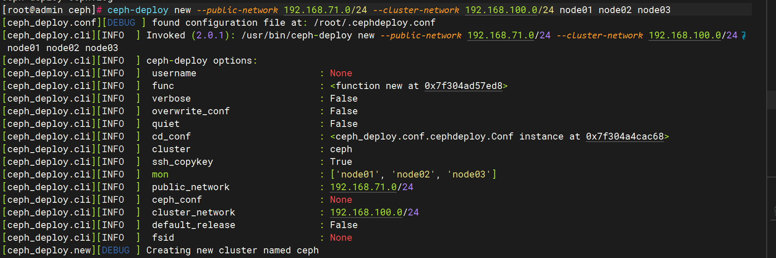
Task: Click the '--cluster-network' flag in the prompt command
Action: [416, 10]
